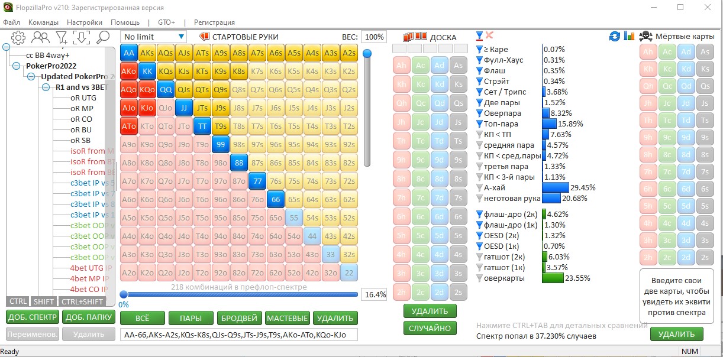Click the magnifier search icon
The image size is (723, 357).
pos(103,38)
